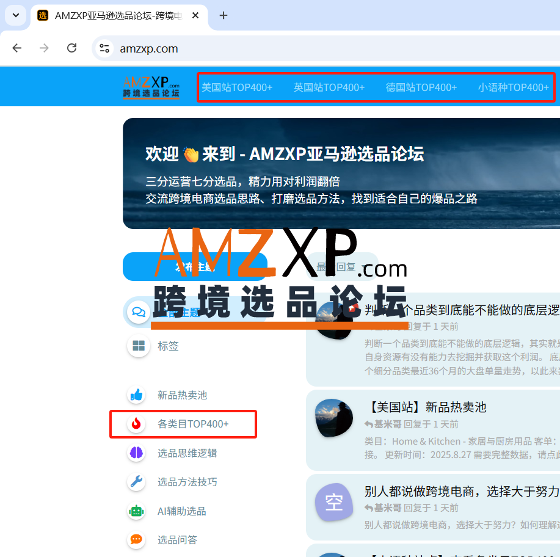560x557 pixels.
Task: Click the flame icon beside 各类目TOP400+
Action: (136, 424)
